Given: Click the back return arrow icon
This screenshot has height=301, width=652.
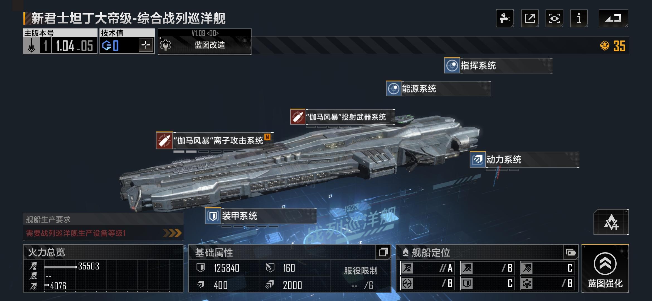Looking at the screenshot, I should coord(613,18).
